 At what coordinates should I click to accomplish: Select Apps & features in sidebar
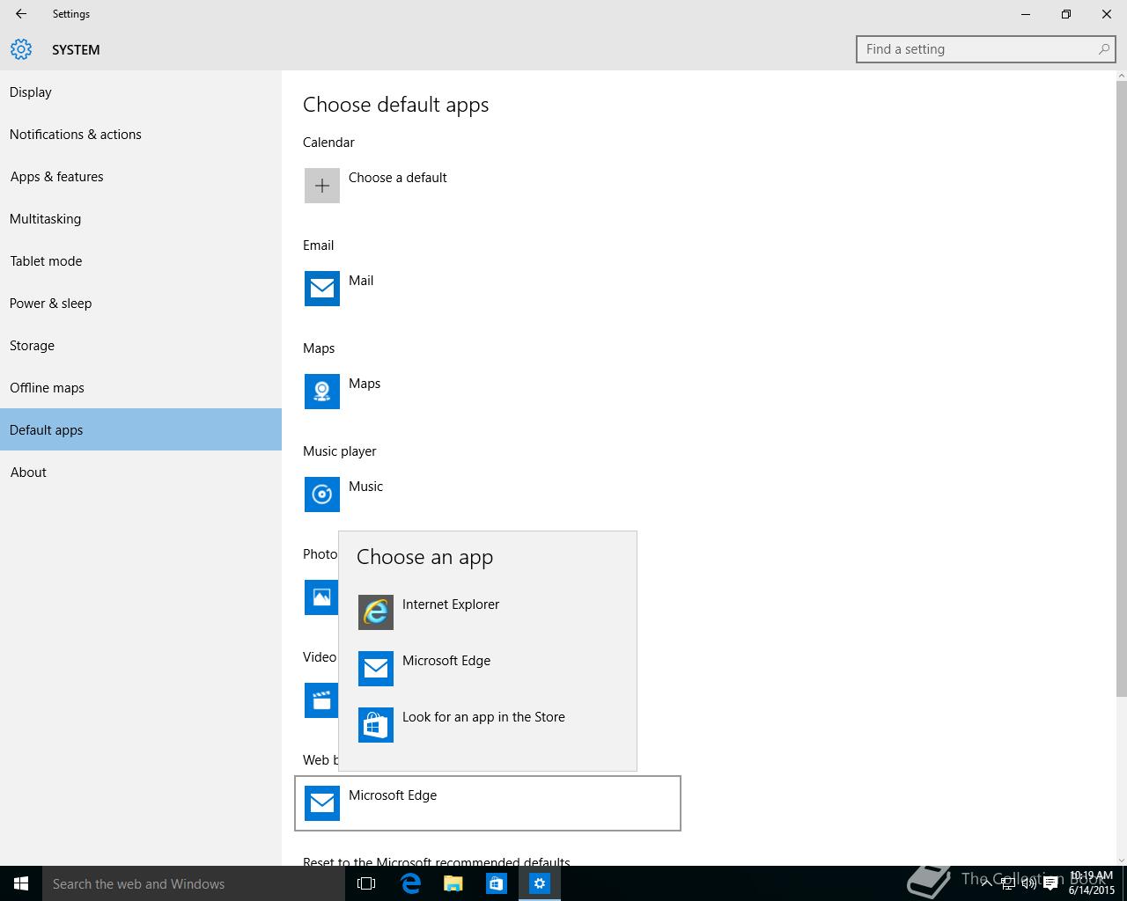click(141, 177)
